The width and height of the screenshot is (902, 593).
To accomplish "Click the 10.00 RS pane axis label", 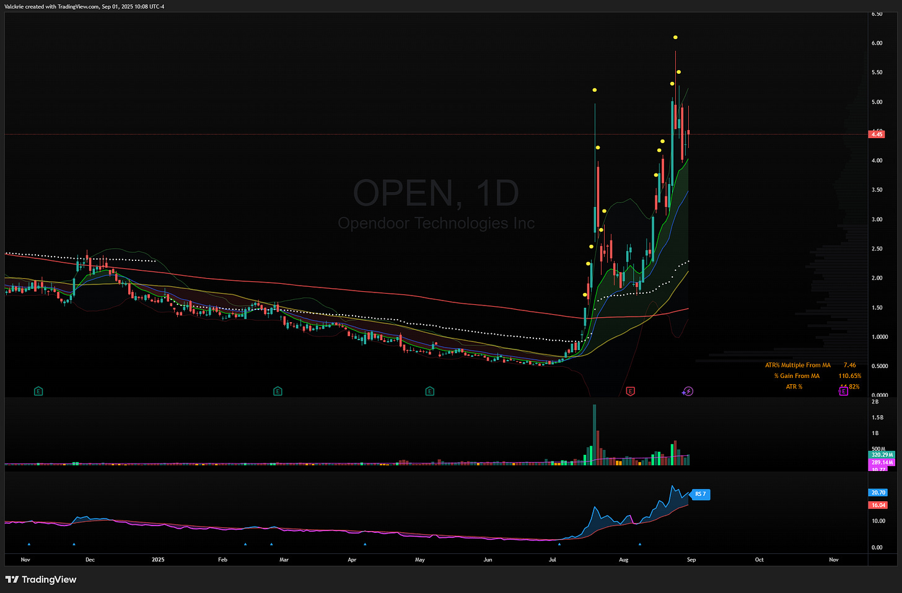I will point(878,521).
